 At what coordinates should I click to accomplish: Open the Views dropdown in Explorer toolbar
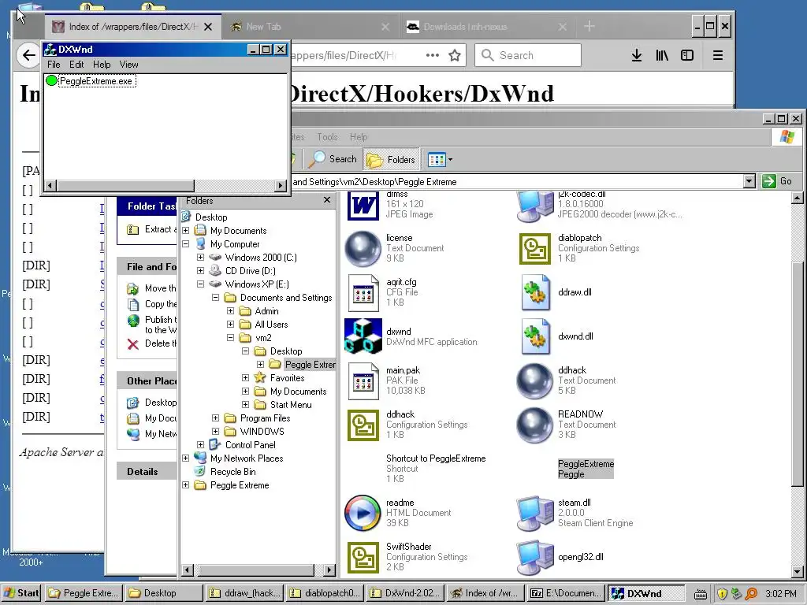(440, 159)
